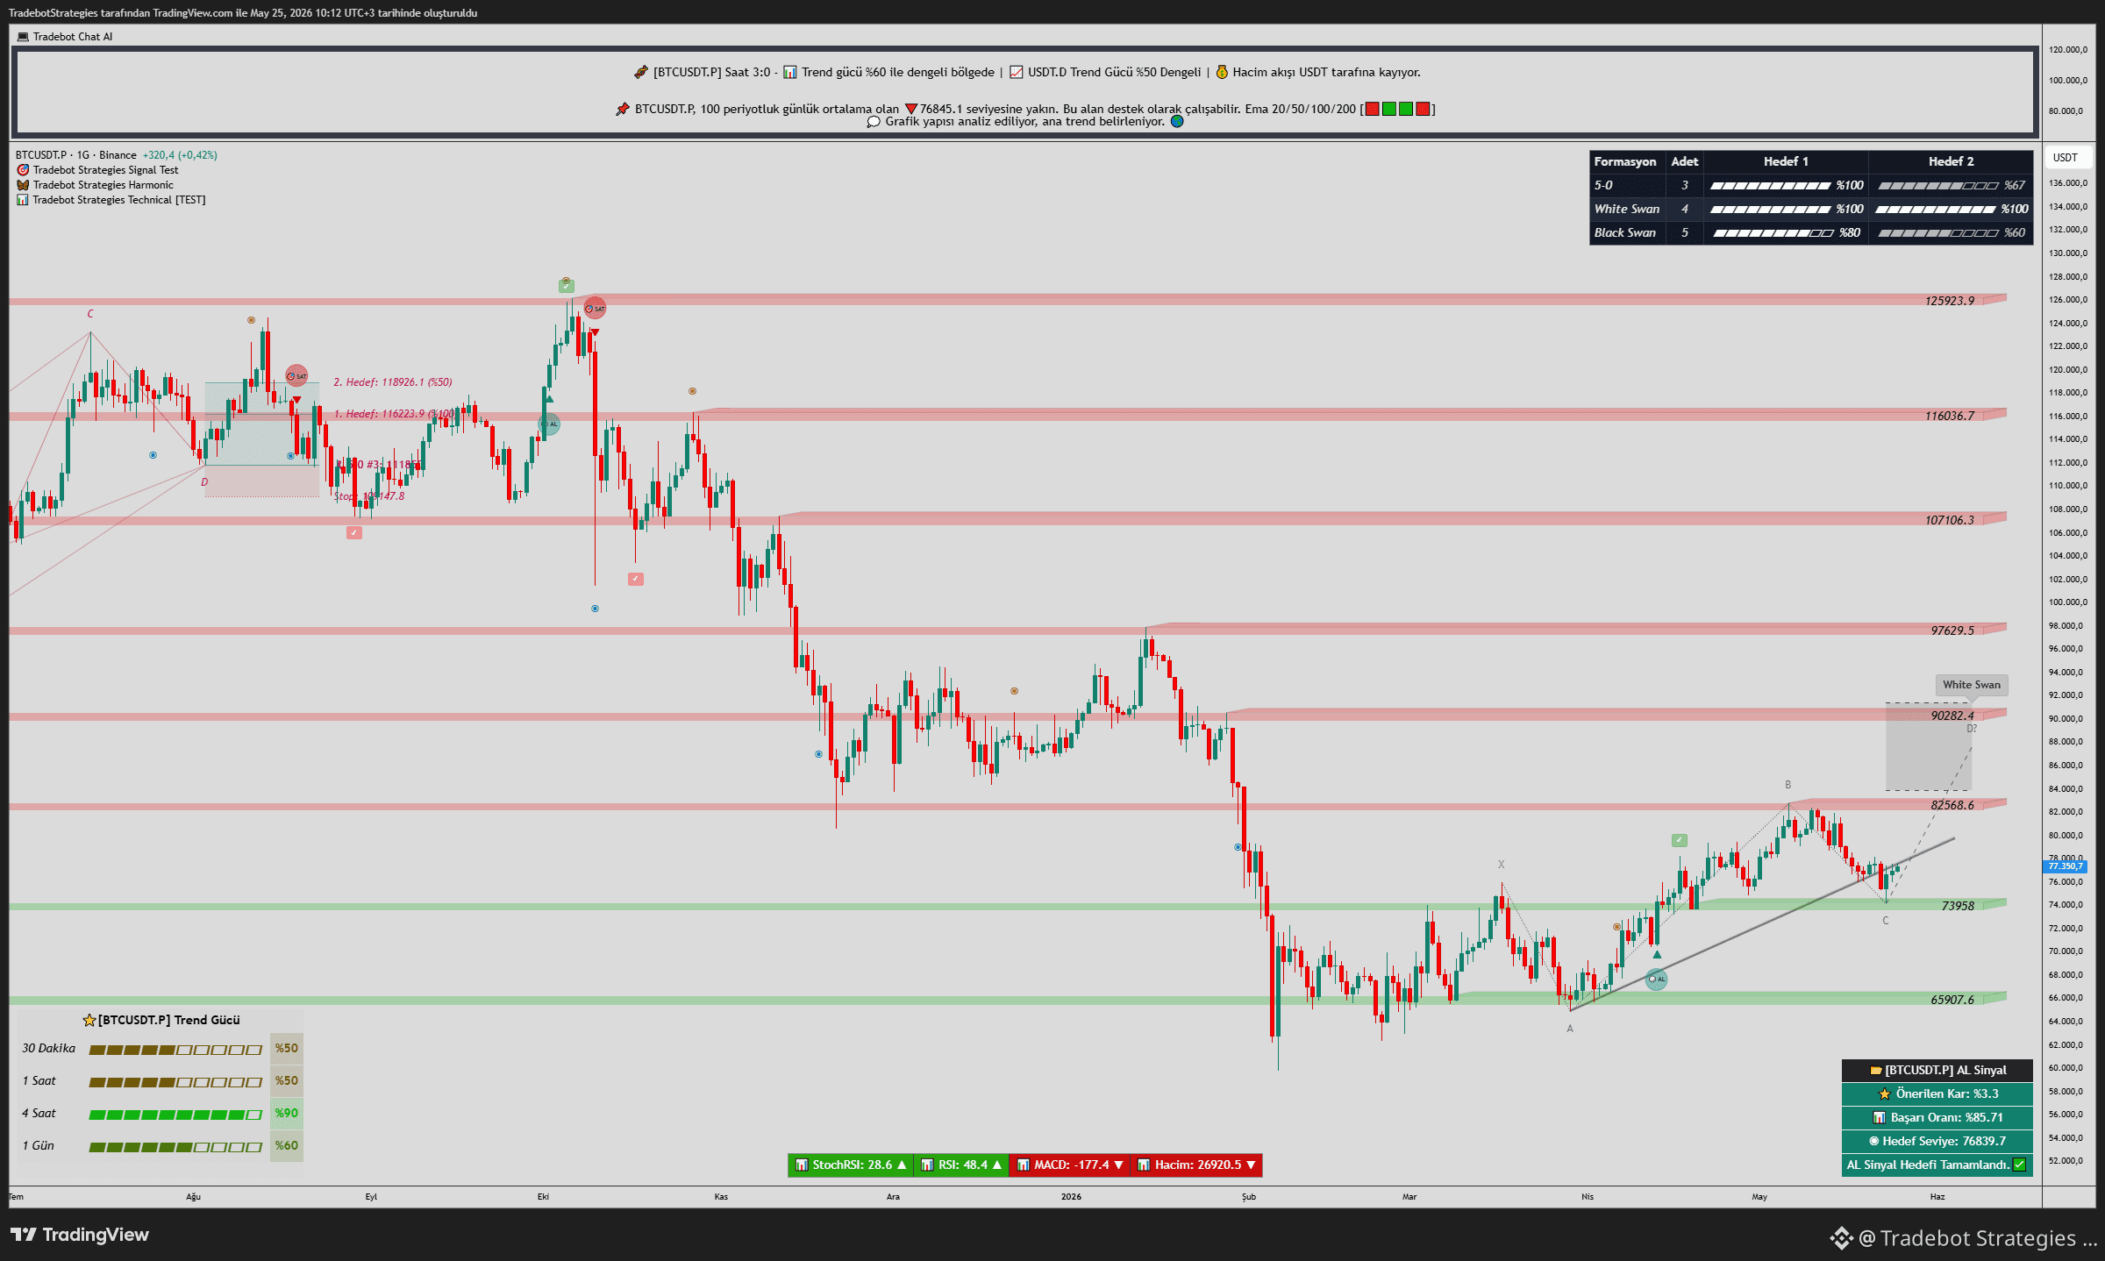Viewport: 2105px width, 1261px height.
Task: Click the folder icon in AL Sinyal header
Action: coord(1876,1070)
